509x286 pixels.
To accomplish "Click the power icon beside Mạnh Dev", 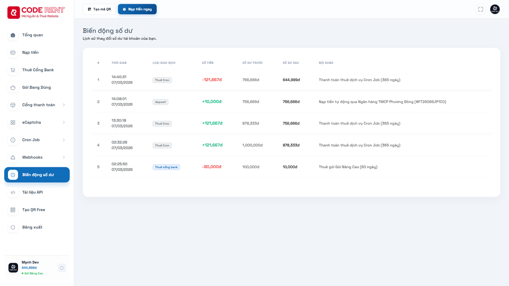I will tap(62, 268).
